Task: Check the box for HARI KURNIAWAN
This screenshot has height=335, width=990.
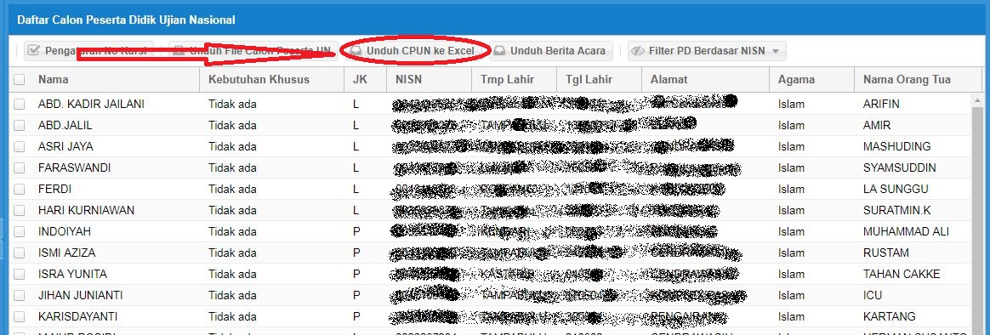Action: pos(20,210)
